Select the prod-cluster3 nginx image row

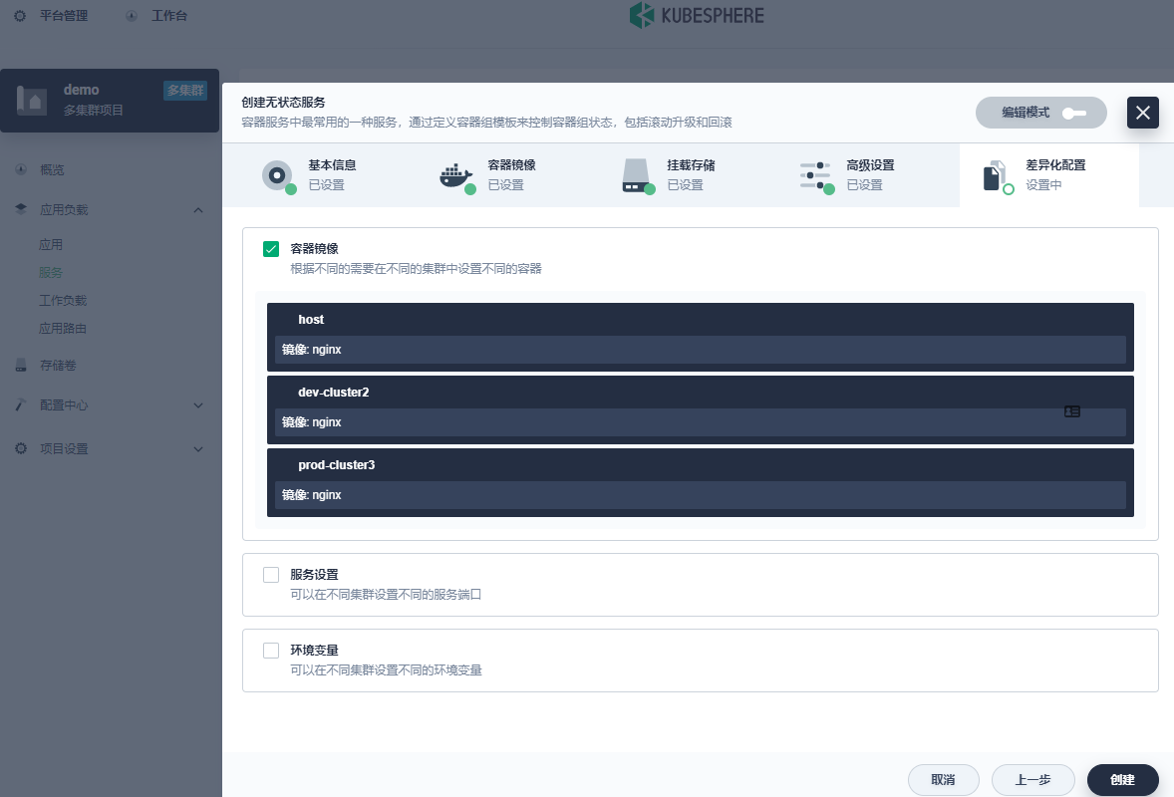700,495
